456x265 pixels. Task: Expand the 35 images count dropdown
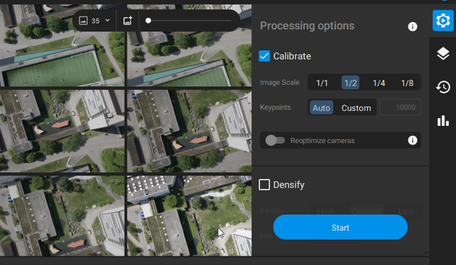[x=95, y=21]
